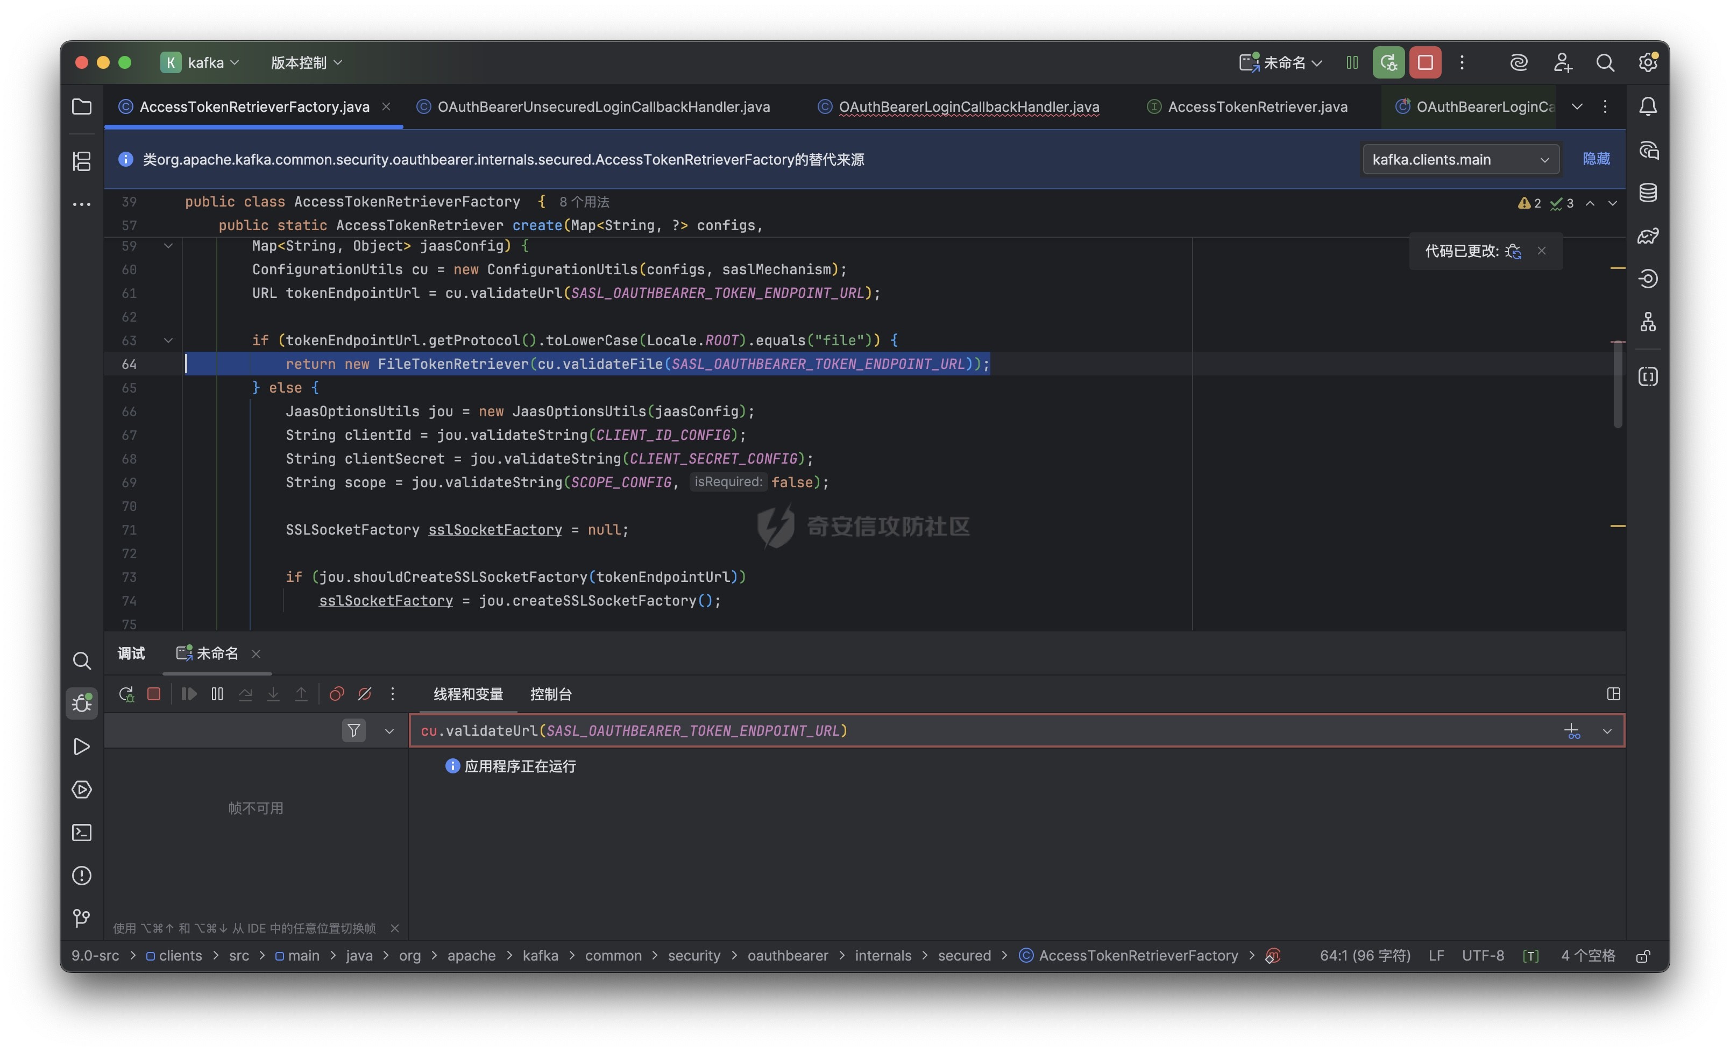
Task: Open the Project tool window folder icon
Action: (x=81, y=106)
